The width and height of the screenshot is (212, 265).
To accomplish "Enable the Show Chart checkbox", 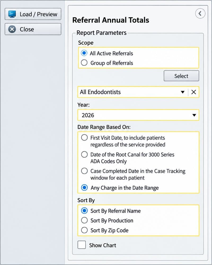I will click(x=82, y=245).
